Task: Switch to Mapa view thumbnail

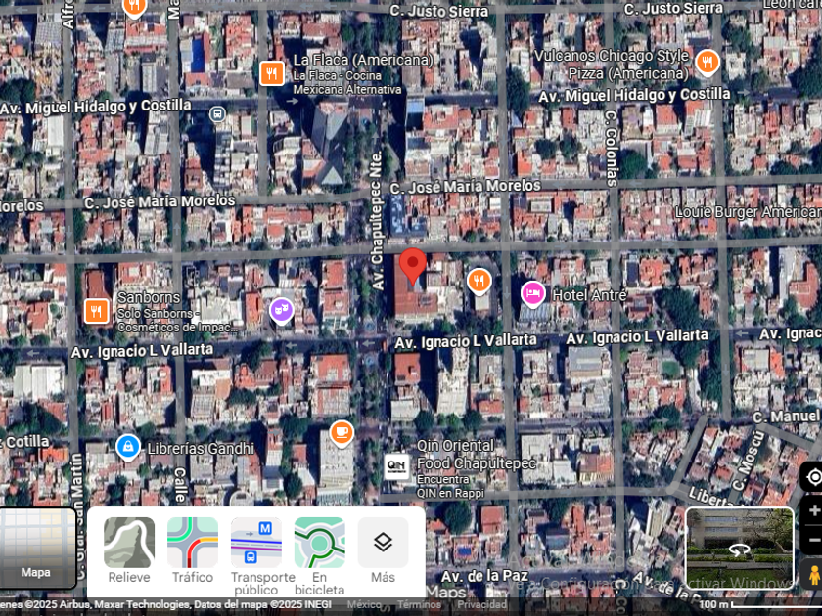Action: 37,549
